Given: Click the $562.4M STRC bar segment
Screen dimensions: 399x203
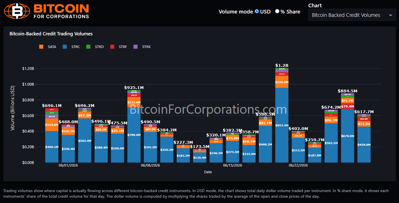Looking at the screenshot, I should point(85,141).
